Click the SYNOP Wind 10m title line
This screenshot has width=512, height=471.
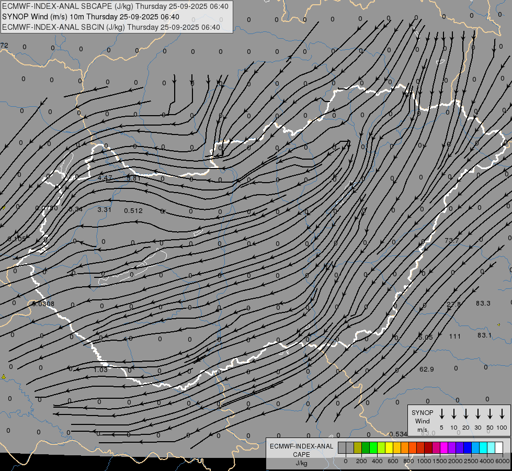point(90,17)
